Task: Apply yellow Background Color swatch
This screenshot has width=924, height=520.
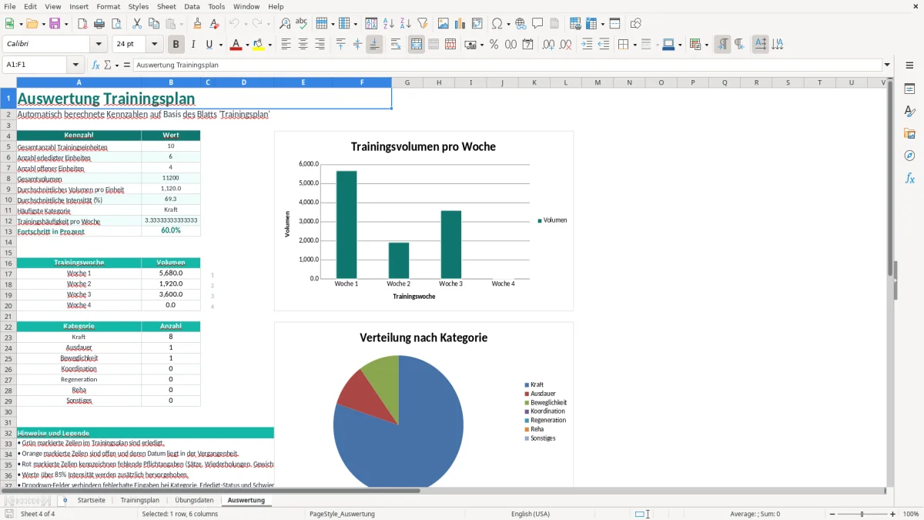Action: click(259, 45)
